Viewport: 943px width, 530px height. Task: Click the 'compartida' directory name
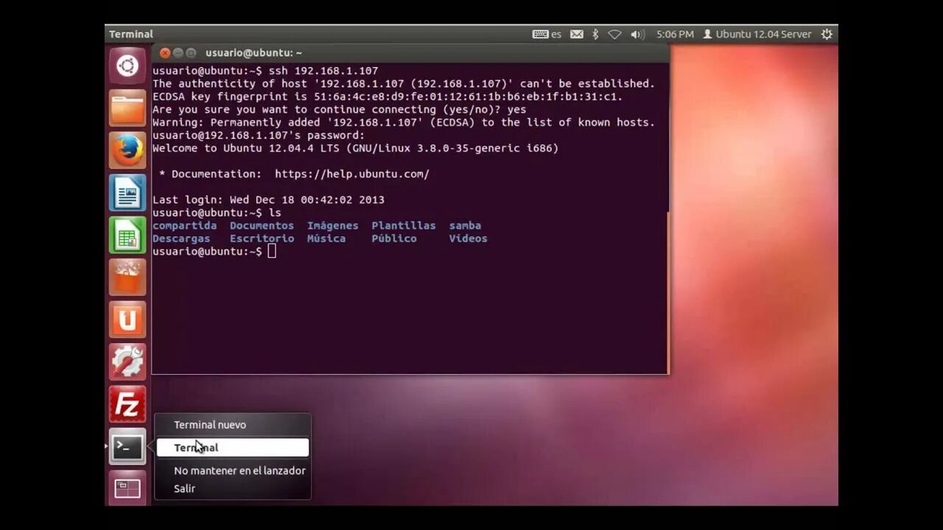(185, 226)
